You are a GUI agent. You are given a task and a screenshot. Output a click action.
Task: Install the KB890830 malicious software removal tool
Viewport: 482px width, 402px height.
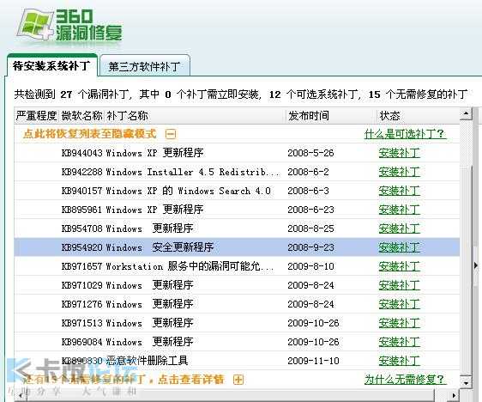coord(400,361)
